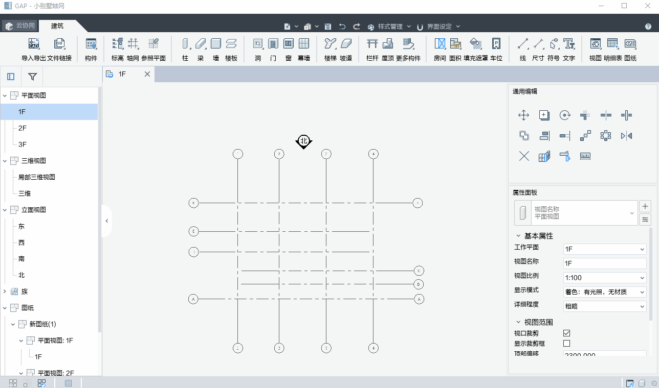
Task: Select the 窗 window tool
Action: click(289, 50)
